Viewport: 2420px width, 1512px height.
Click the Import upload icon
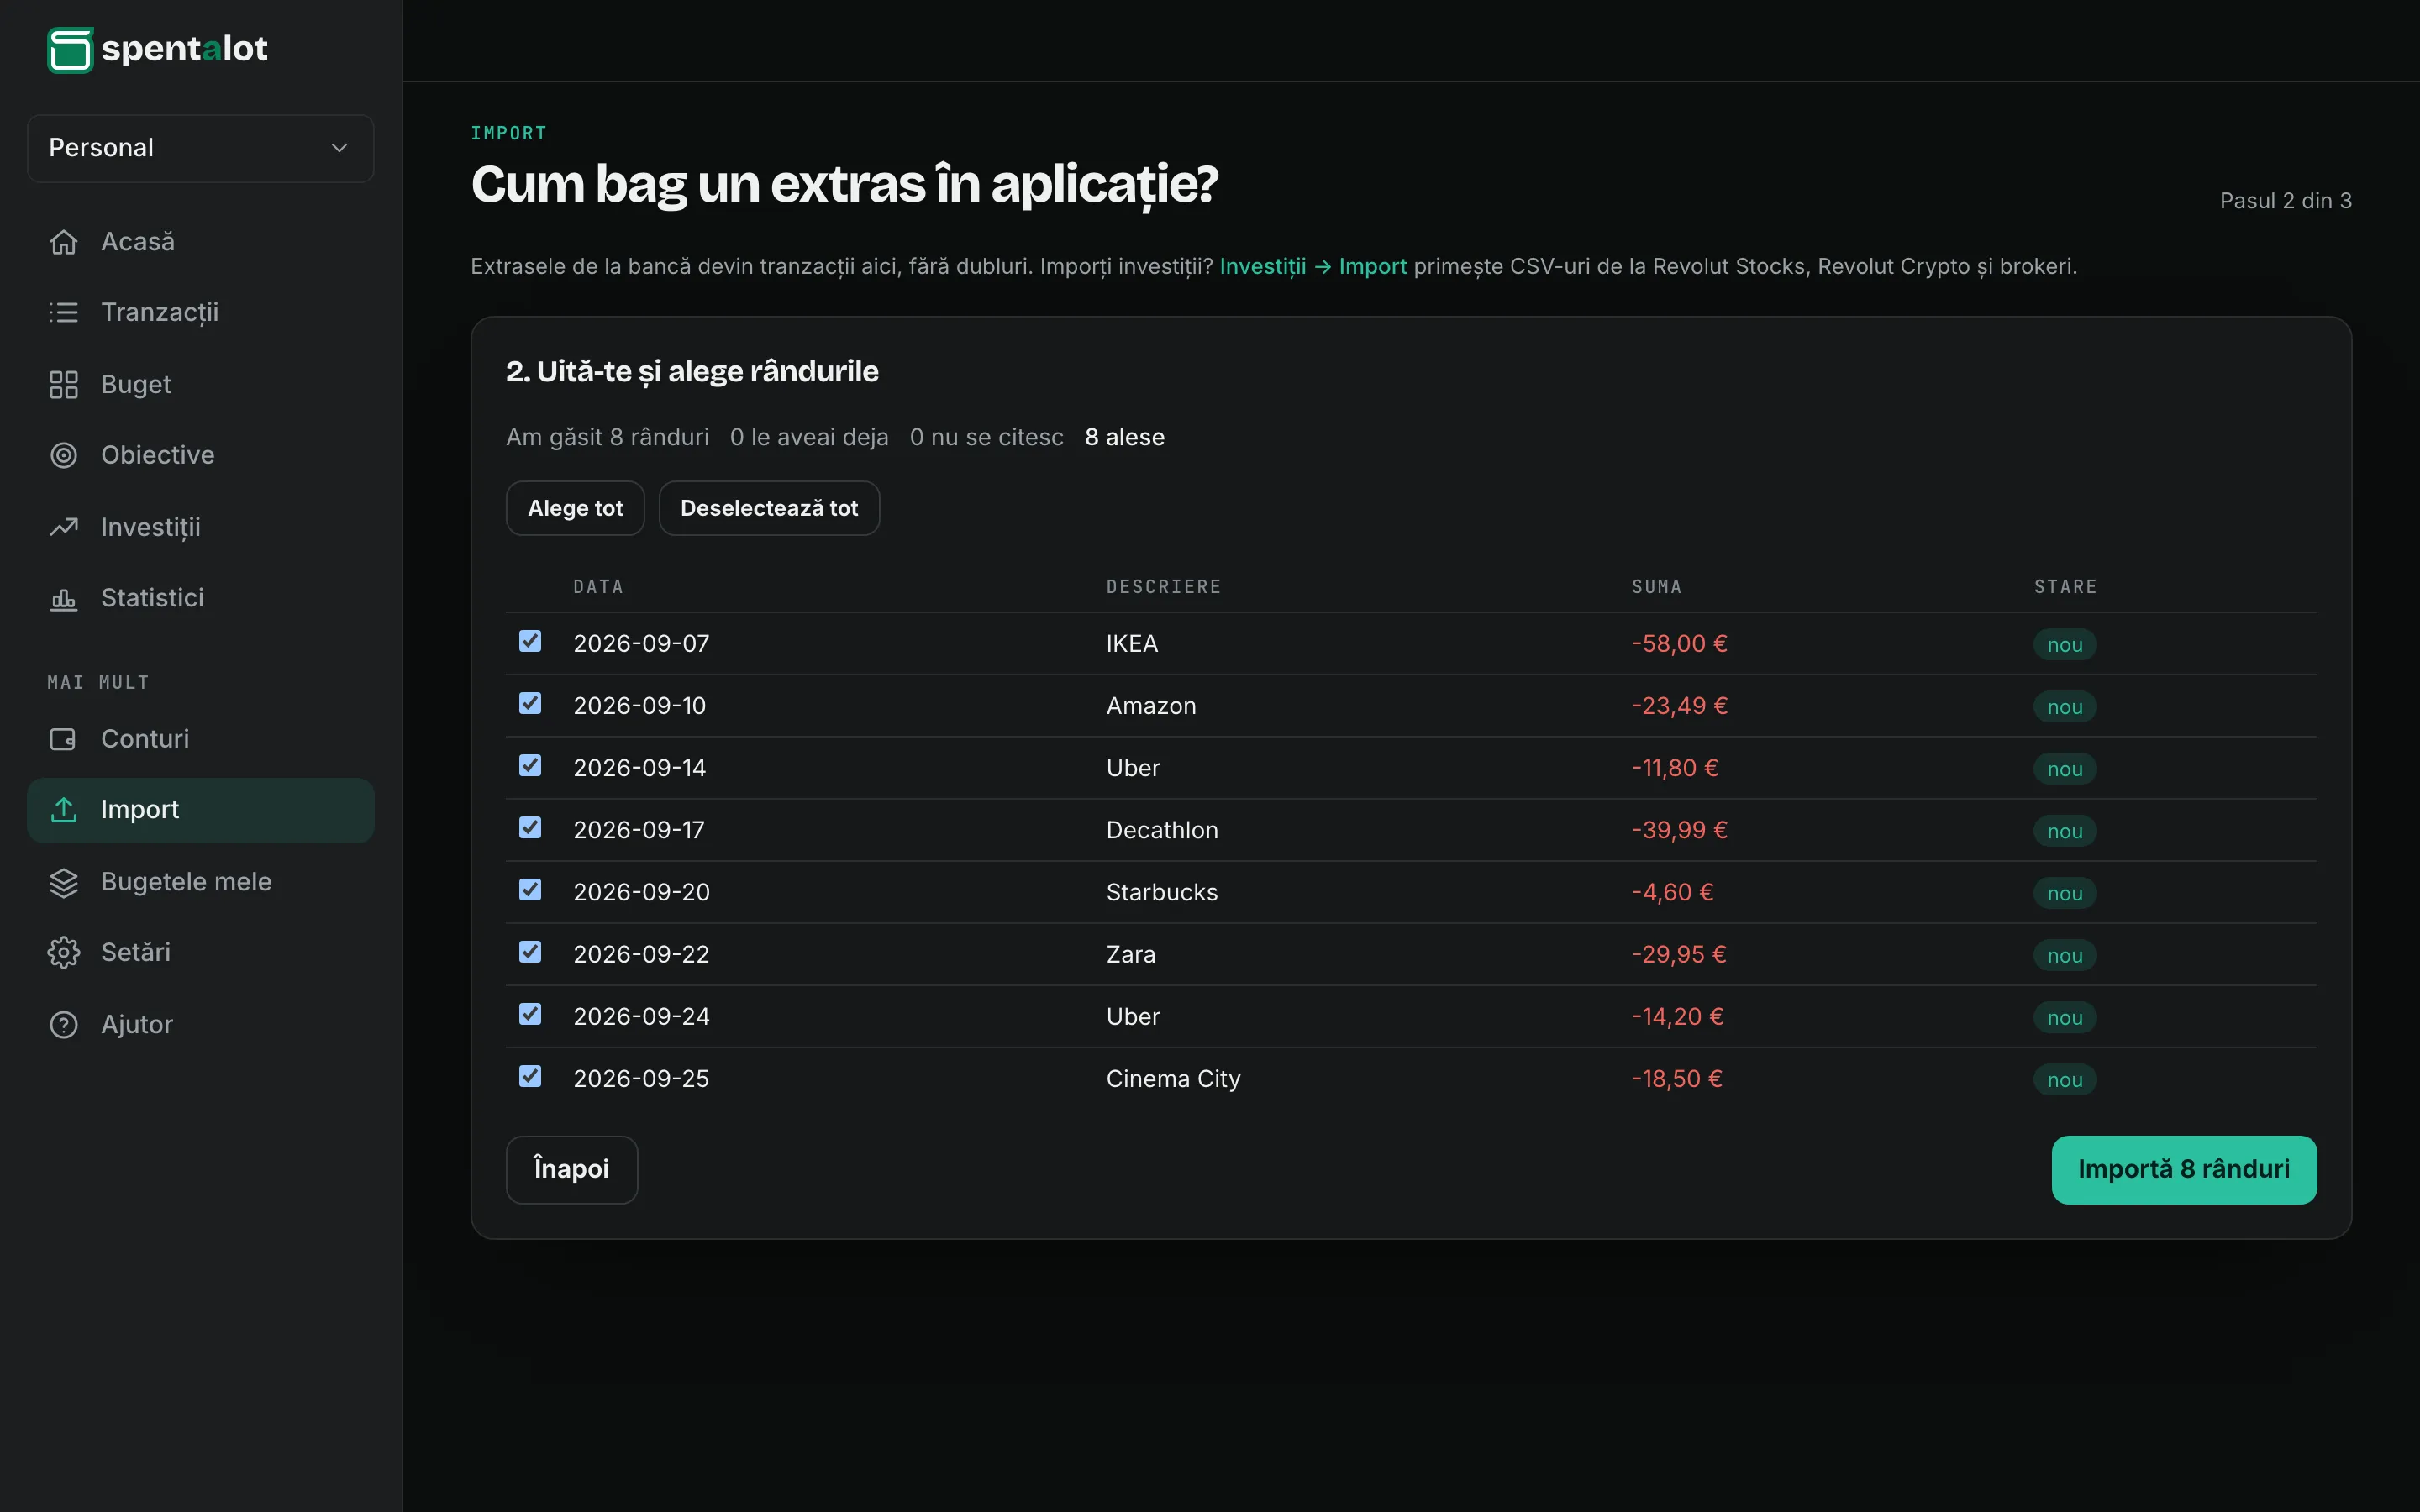click(x=64, y=810)
